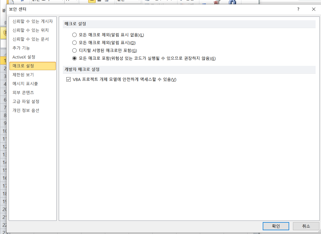Select 신뢰할 수 있는 게시자 category
321x234 pixels.
coord(32,21)
